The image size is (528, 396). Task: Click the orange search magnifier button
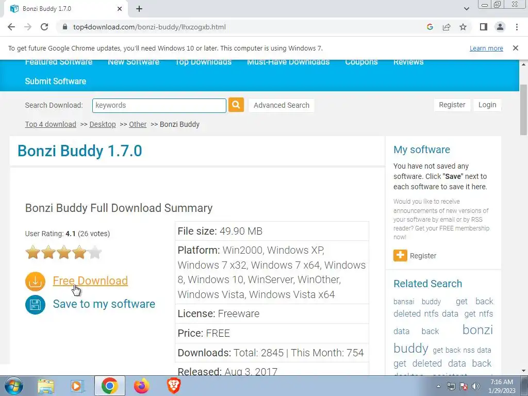[236, 105]
